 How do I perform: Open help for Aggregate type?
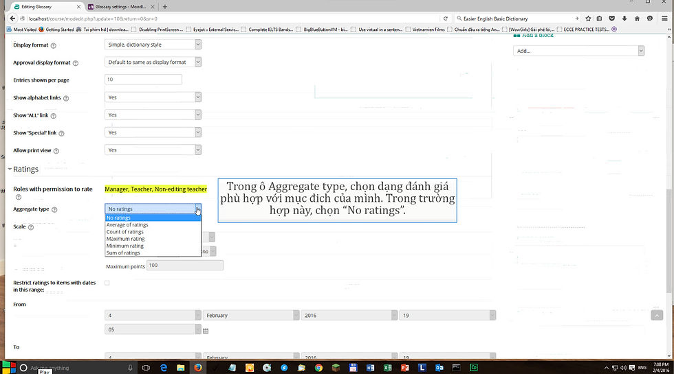click(x=54, y=210)
